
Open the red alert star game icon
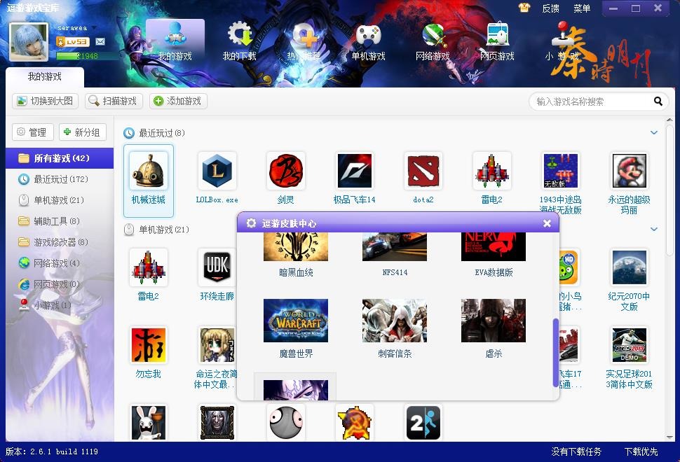[354, 422]
